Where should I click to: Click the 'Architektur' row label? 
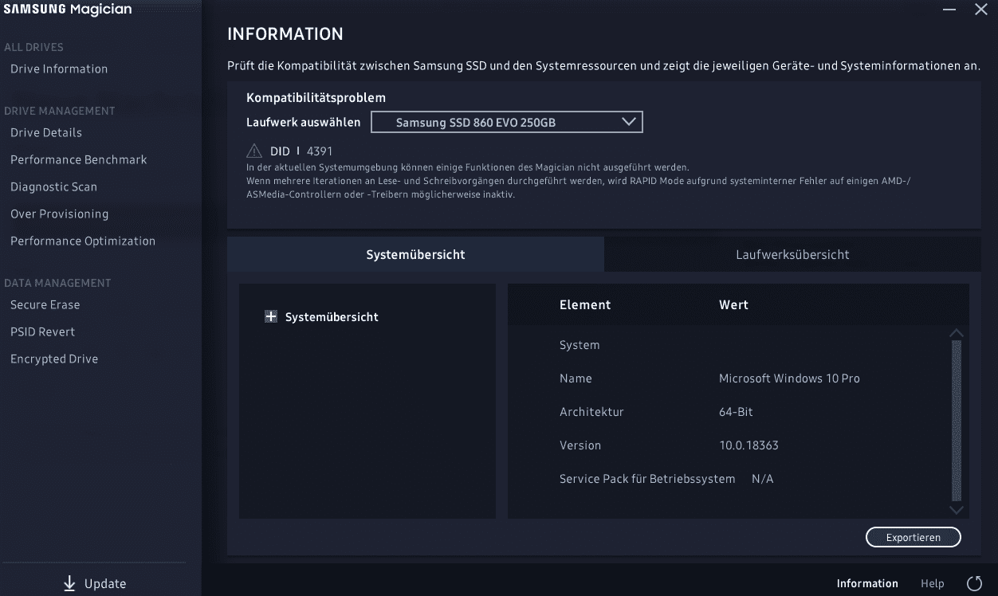click(x=591, y=412)
